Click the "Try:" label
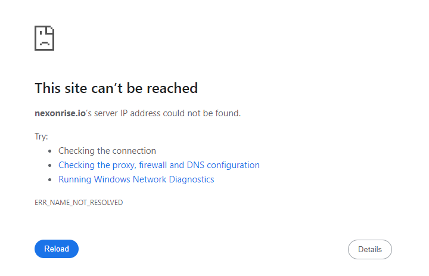Image resolution: width=429 pixels, height=276 pixels. point(41,137)
